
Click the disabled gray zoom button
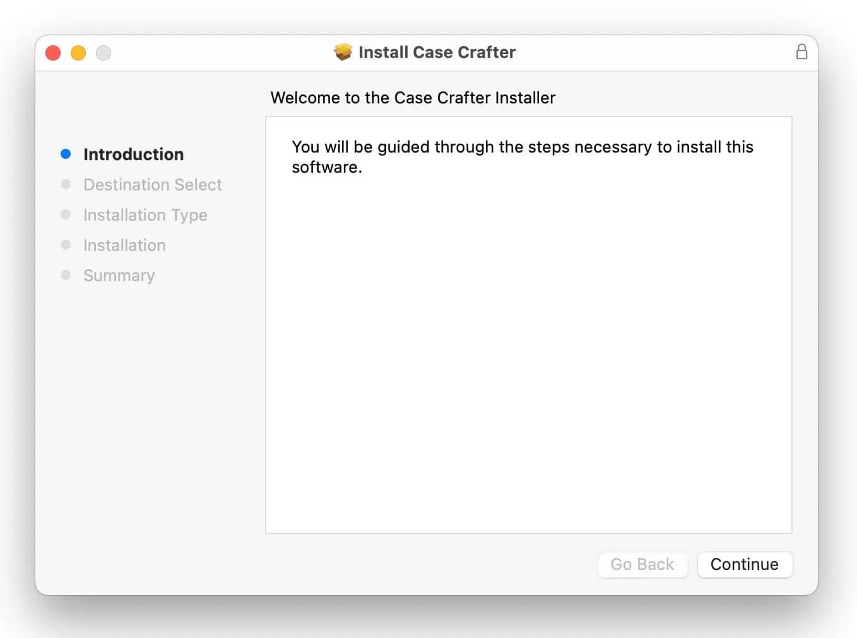tap(103, 53)
